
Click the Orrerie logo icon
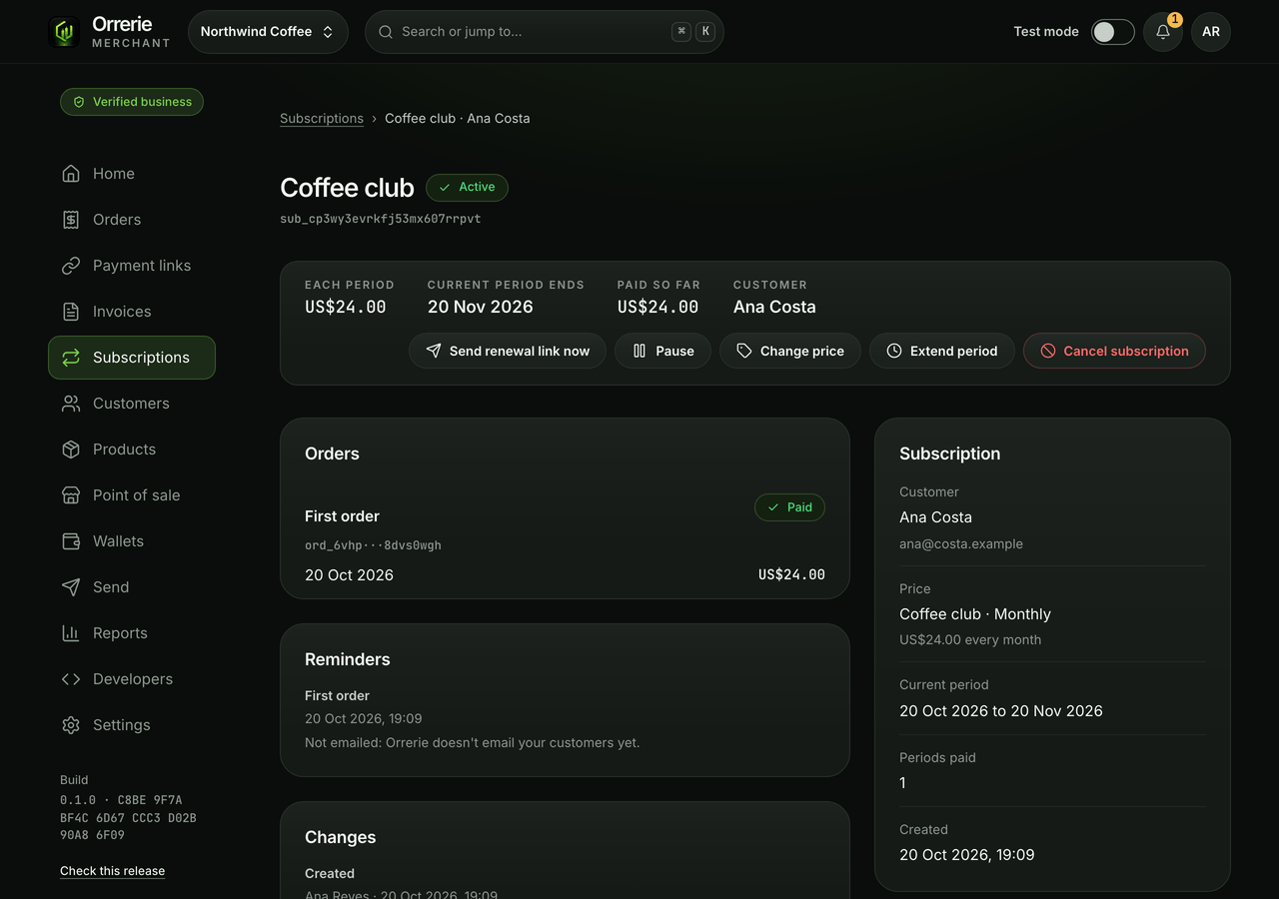coord(64,32)
